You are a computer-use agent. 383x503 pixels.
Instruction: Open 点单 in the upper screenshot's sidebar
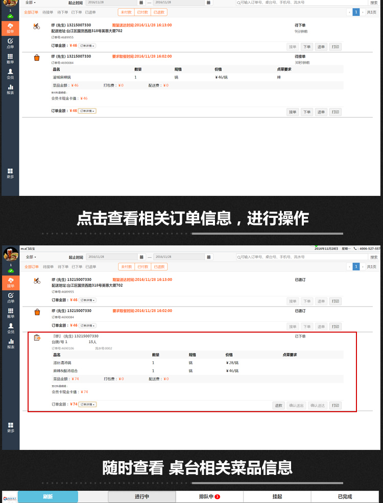[10, 43]
